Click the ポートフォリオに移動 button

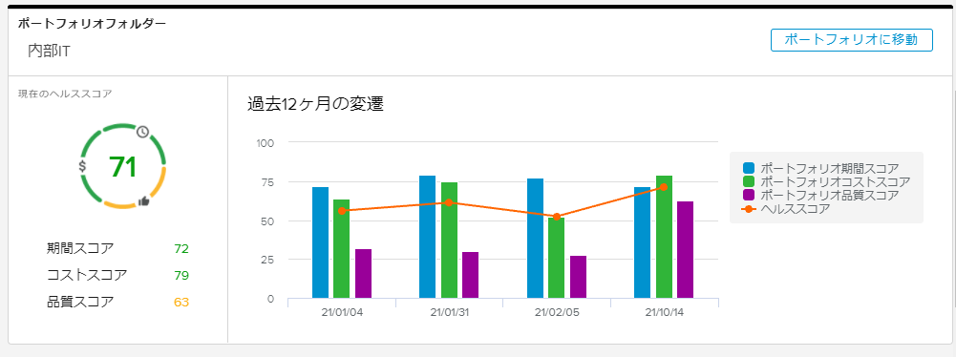[x=852, y=40]
